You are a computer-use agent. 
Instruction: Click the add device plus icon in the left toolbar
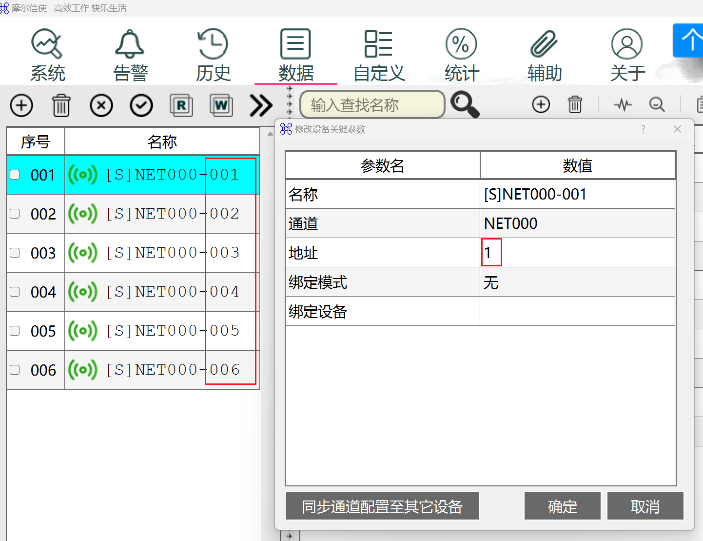21,105
